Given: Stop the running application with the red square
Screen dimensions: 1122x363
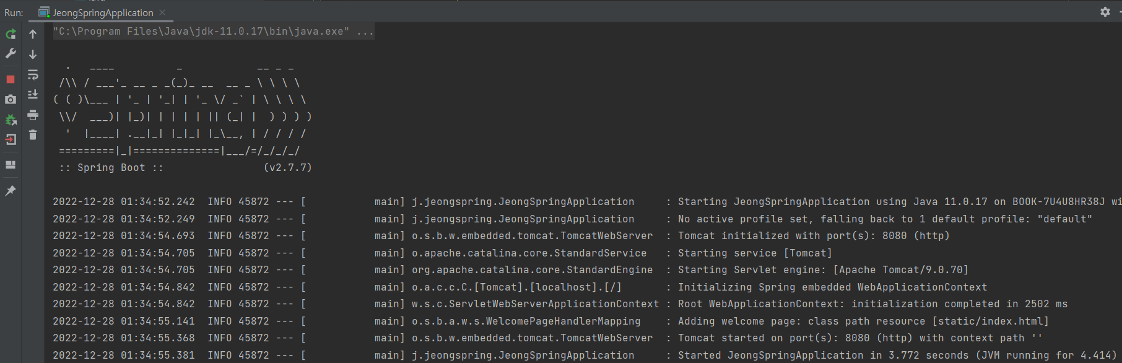Looking at the screenshot, I should coord(11,79).
